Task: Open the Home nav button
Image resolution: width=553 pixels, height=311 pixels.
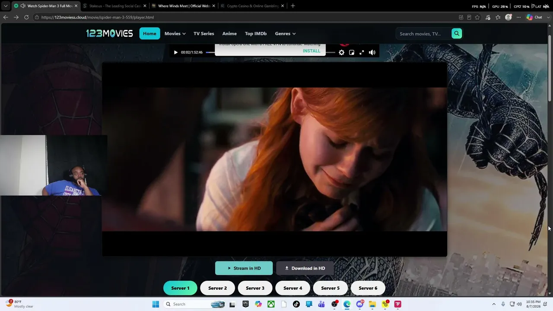Action: (149, 34)
